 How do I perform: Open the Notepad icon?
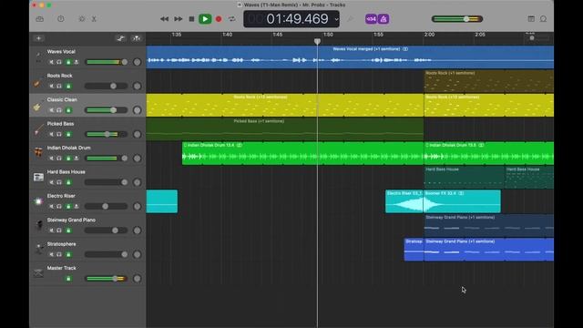click(x=531, y=19)
